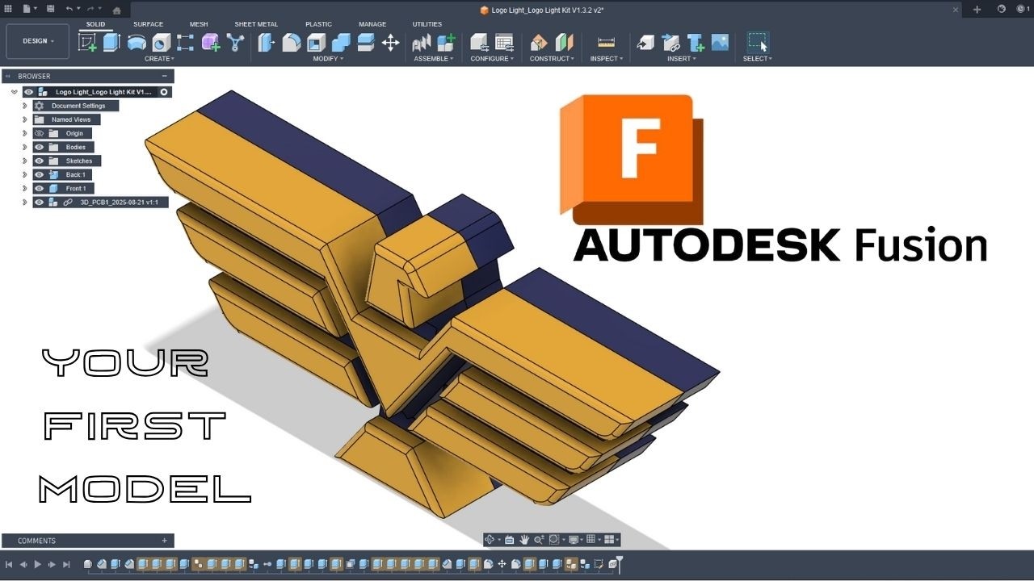Expand the Named Views node
Image resolution: width=1034 pixels, height=581 pixels.
tap(25, 119)
